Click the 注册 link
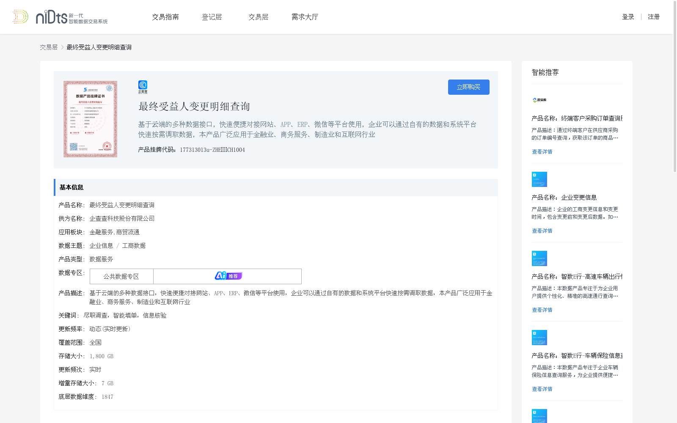The width and height of the screenshot is (677, 423). (654, 17)
